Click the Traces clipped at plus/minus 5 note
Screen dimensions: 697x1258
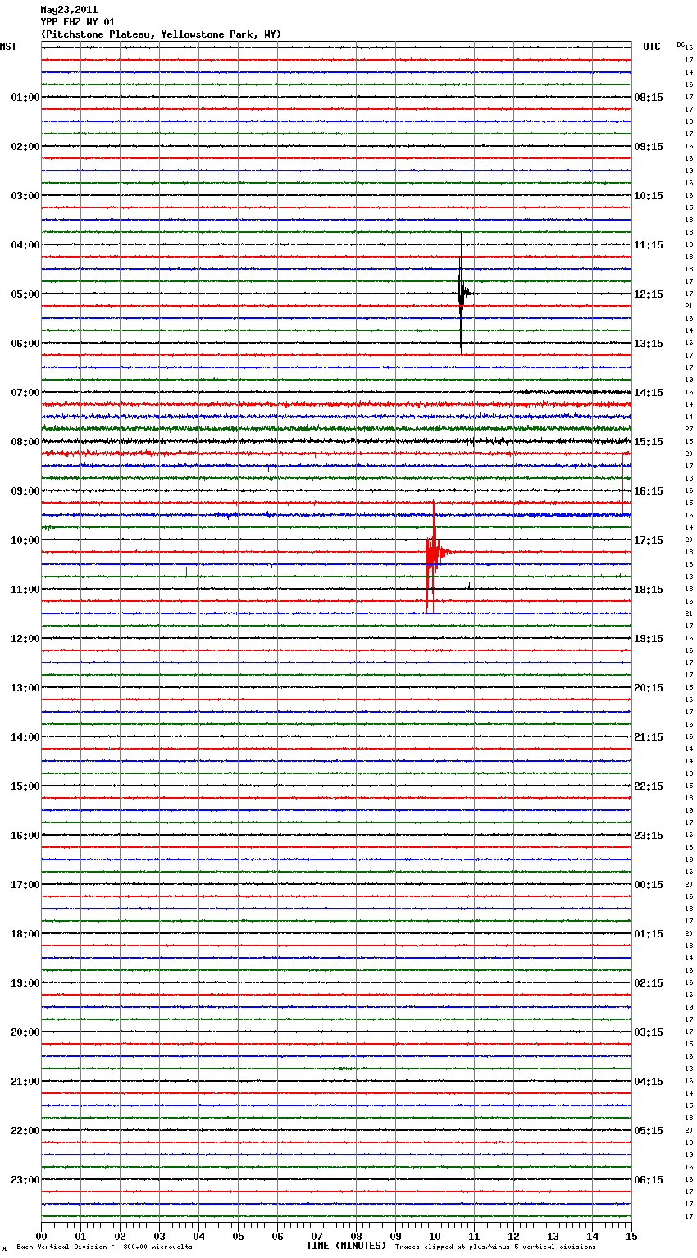(495, 1247)
